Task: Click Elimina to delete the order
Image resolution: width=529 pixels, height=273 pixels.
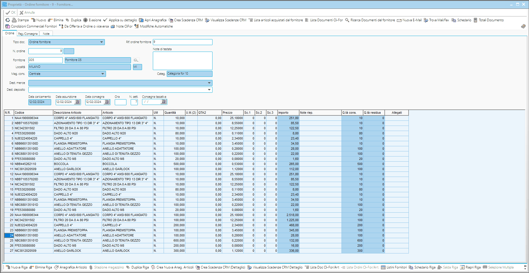Action: 56,20
